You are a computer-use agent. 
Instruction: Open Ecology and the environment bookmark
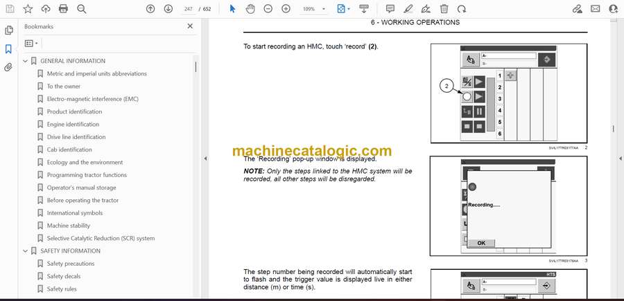click(x=85, y=163)
